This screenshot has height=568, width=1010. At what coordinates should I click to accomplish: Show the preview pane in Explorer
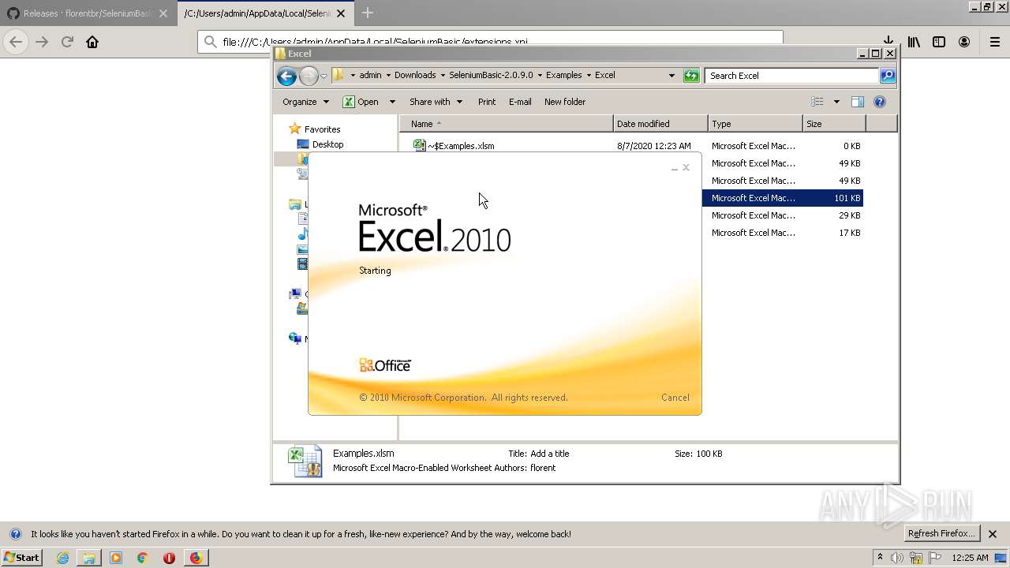click(858, 102)
